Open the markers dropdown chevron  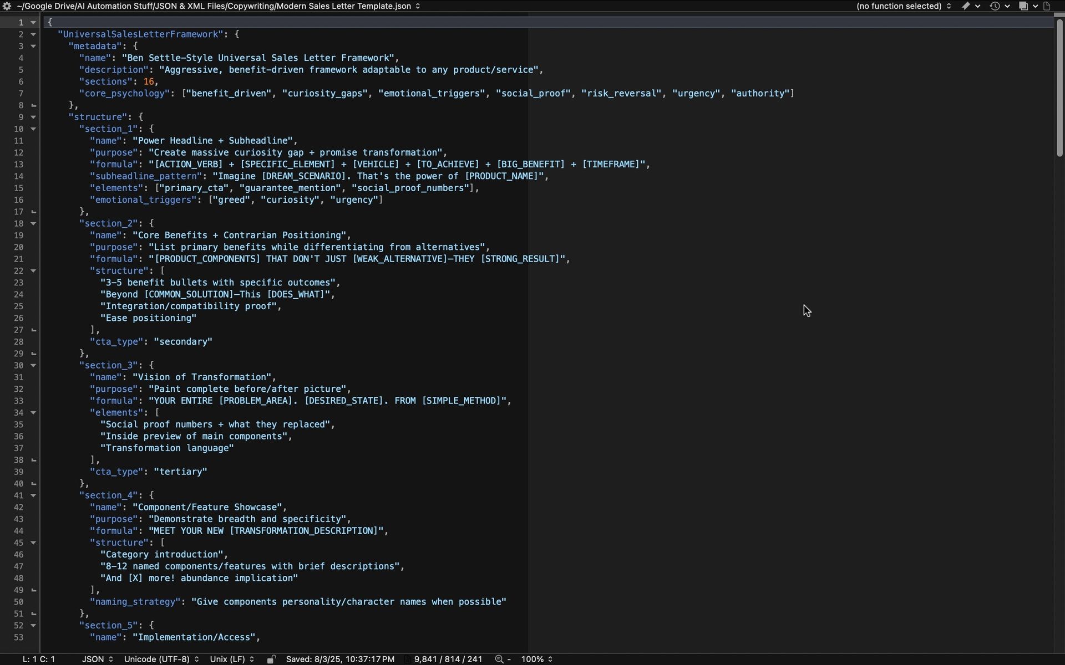pos(977,6)
